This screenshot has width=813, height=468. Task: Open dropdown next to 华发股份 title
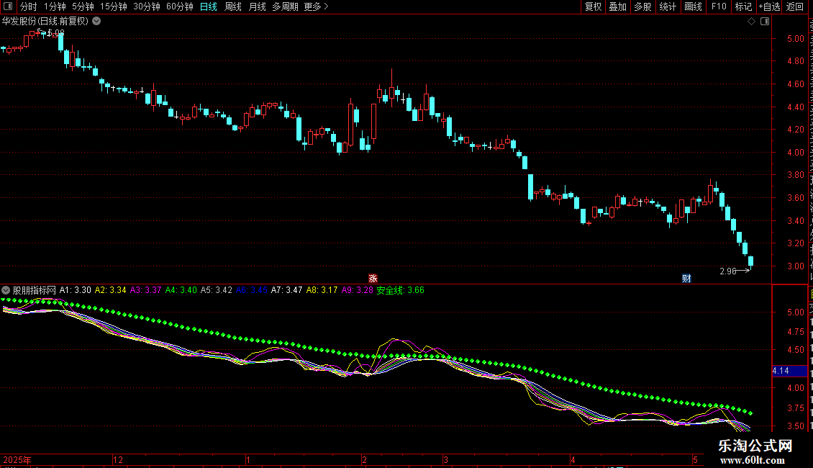tap(96, 22)
